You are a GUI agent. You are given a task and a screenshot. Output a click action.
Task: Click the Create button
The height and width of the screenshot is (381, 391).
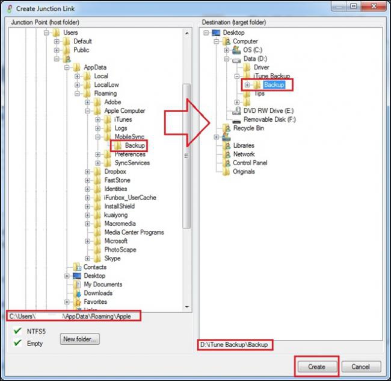[x=316, y=367]
